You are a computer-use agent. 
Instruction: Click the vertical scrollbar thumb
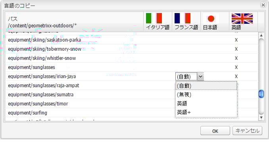coord(261,94)
